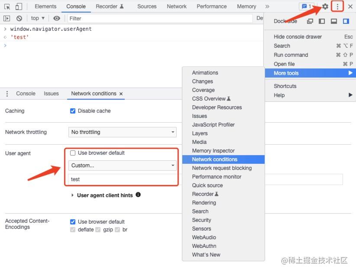Enable Use browser default for User agent

coord(72,153)
